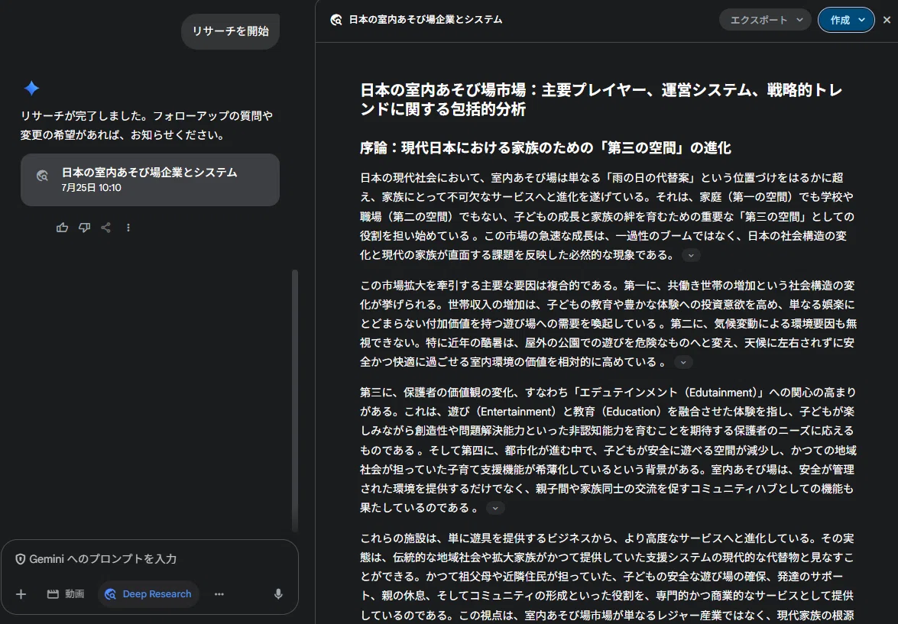
Task: Toggle the Deep Research chip
Action: point(148,594)
